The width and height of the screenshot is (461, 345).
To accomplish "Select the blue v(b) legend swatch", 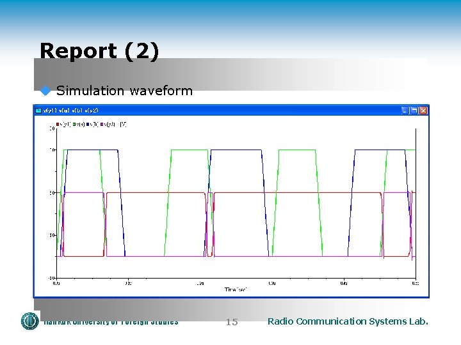I will [x=88, y=125].
